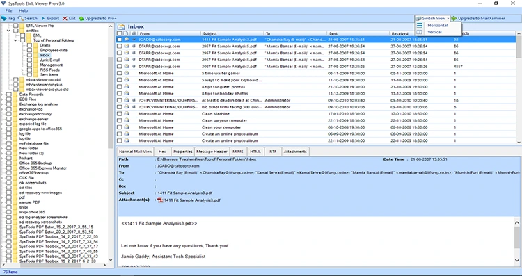Click message body scroll down arrow
This screenshot has width=522, height=276.
pyautogui.click(x=516, y=261)
